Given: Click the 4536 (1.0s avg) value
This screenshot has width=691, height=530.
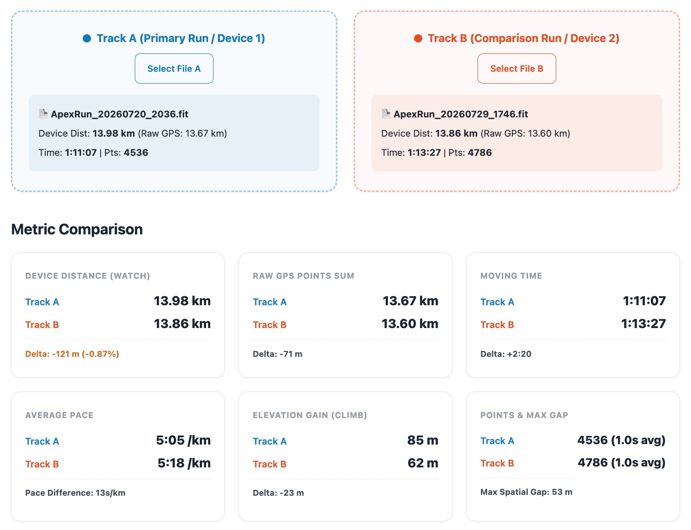Looking at the screenshot, I should (x=621, y=440).
